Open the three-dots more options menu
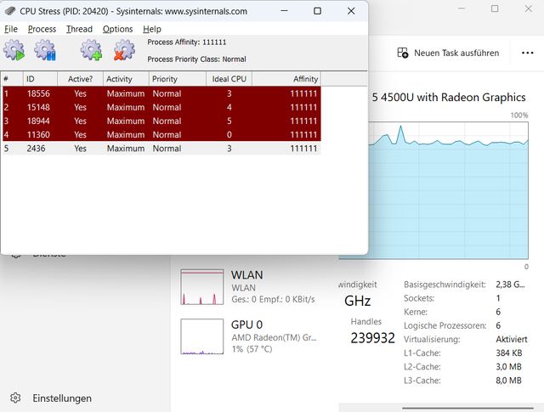The width and height of the screenshot is (544, 412). 527,53
